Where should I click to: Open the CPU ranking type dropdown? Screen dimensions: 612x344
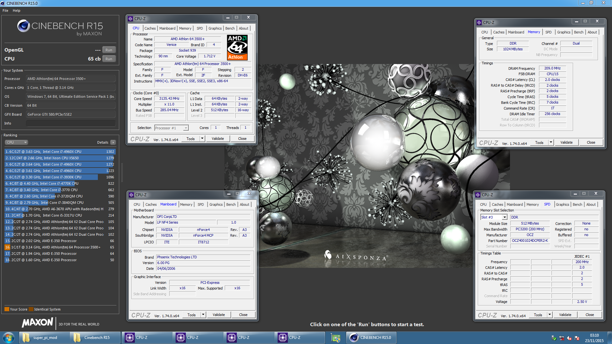tap(17, 142)
